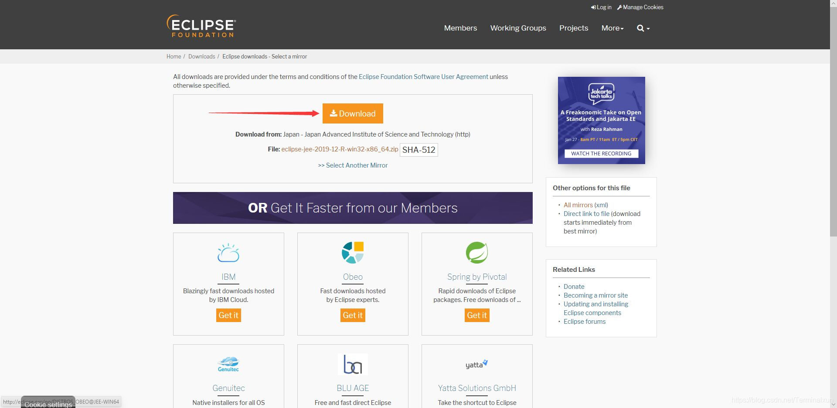Open the Members menu

click(x=460, y=28)
